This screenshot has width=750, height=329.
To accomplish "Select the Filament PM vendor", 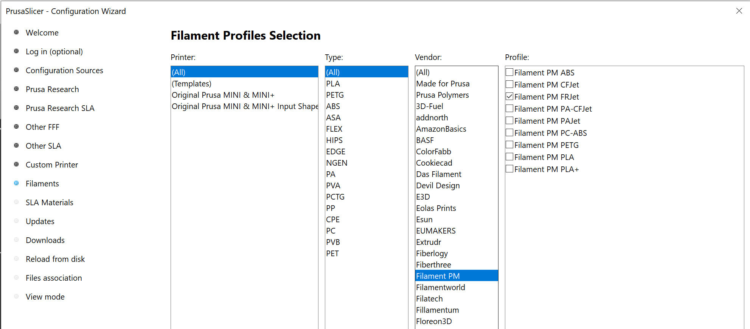I will tap(457, 276).
